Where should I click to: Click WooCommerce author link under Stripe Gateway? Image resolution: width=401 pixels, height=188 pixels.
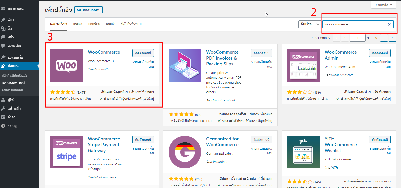105,177
